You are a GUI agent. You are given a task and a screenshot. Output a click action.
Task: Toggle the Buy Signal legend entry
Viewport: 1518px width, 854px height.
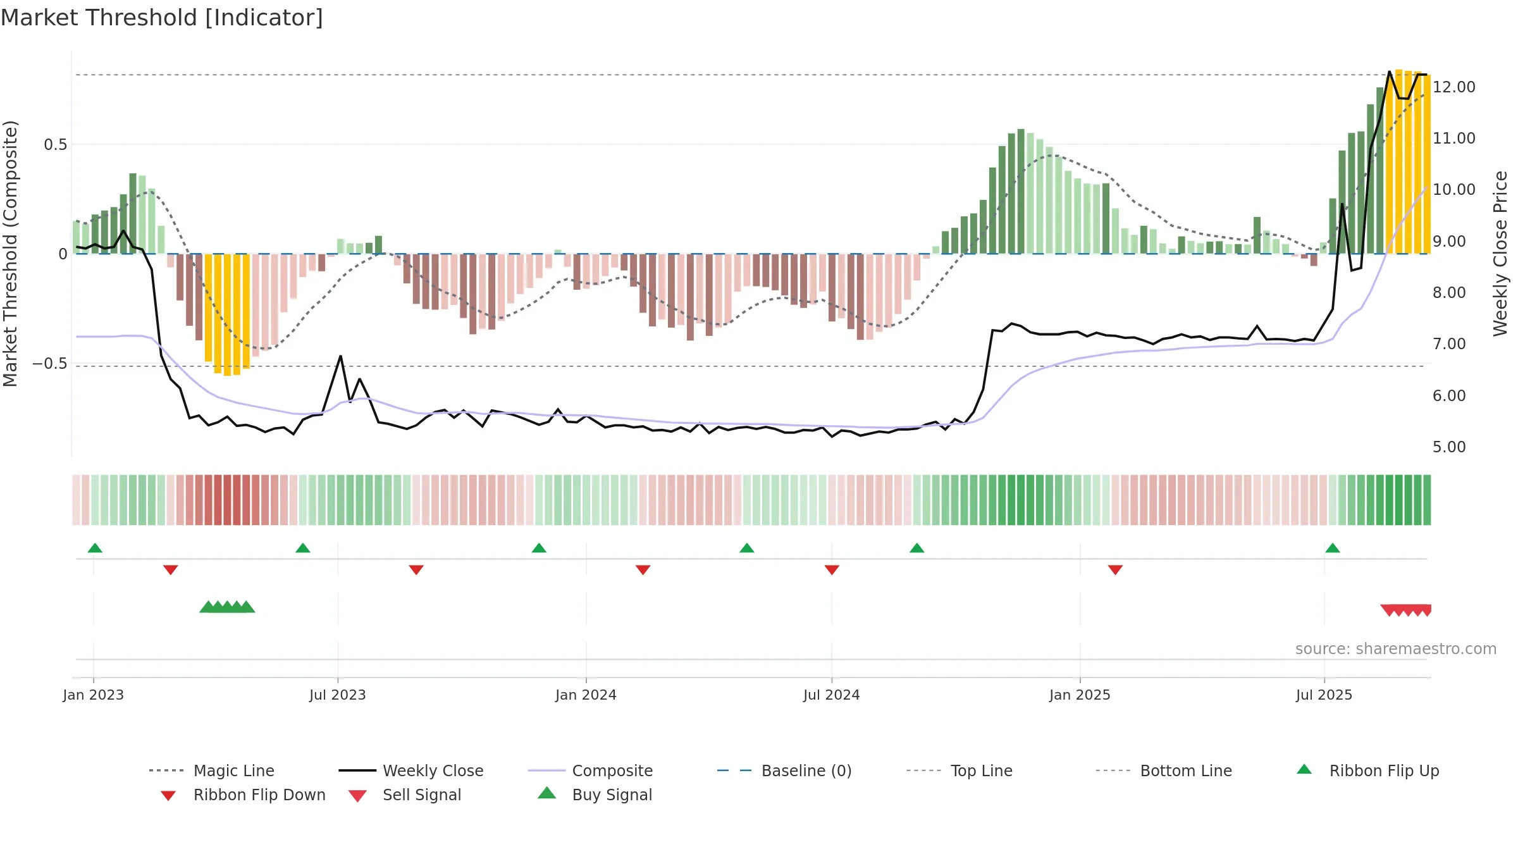click(x=594, y=795)
